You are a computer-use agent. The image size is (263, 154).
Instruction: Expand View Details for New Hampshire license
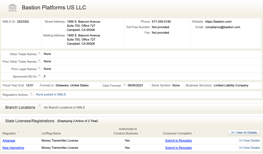249,148
